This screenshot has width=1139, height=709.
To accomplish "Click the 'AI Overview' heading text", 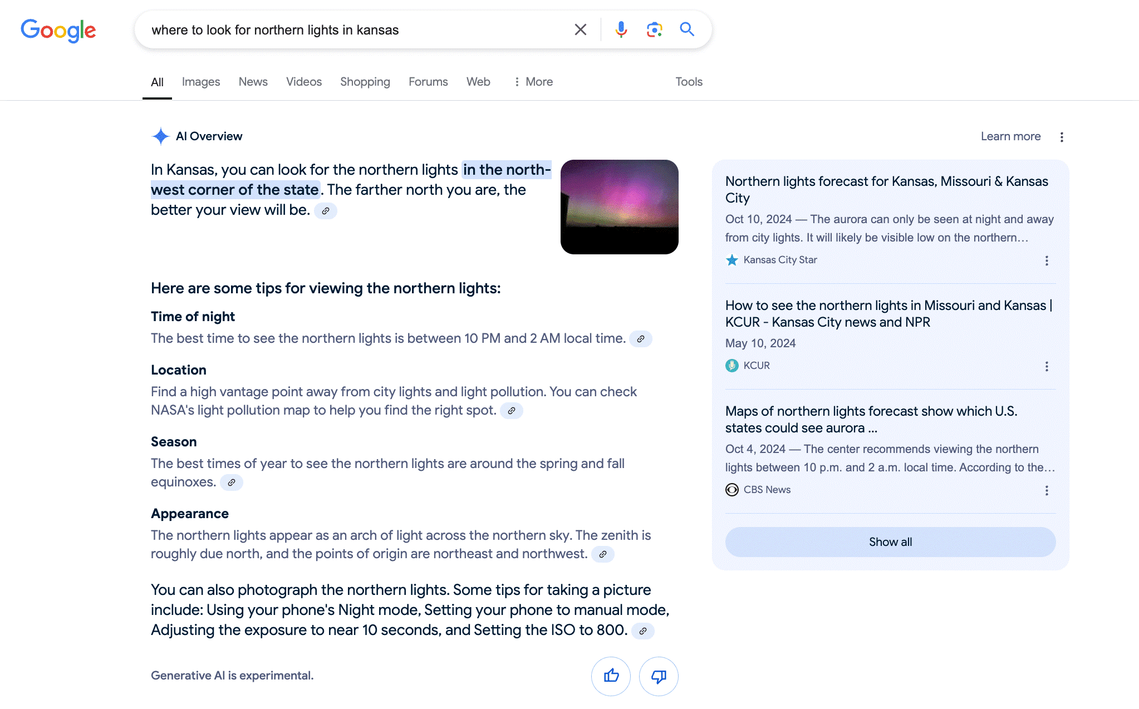I will point(209,136).
